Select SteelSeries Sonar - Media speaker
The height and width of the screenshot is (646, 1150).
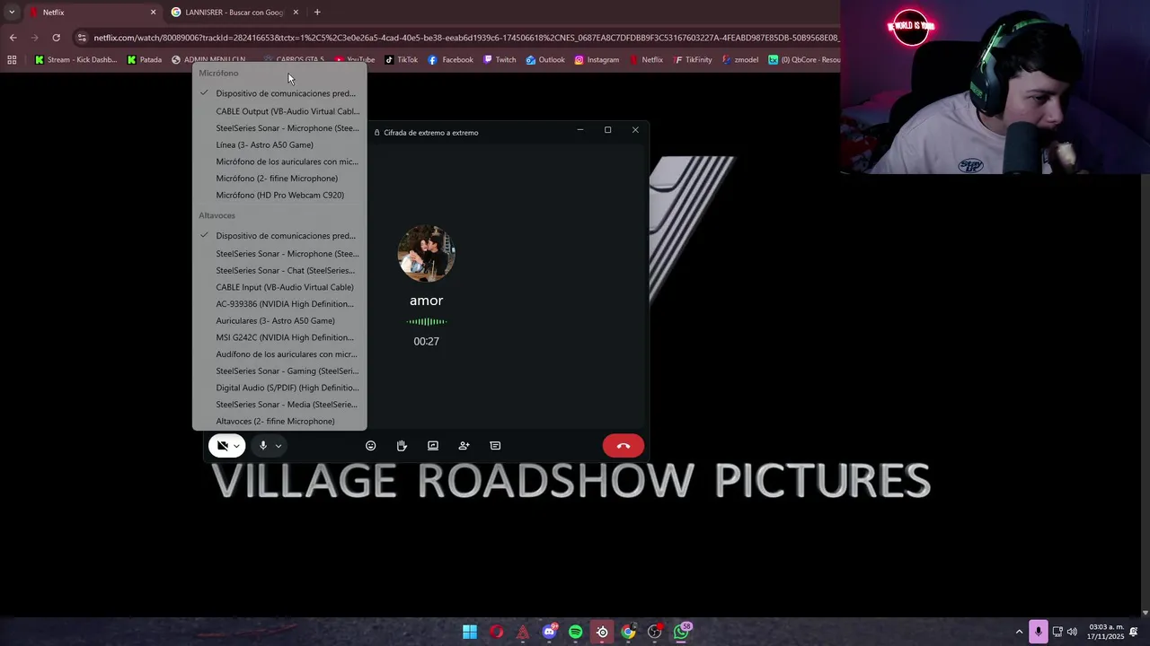(279, 405)
